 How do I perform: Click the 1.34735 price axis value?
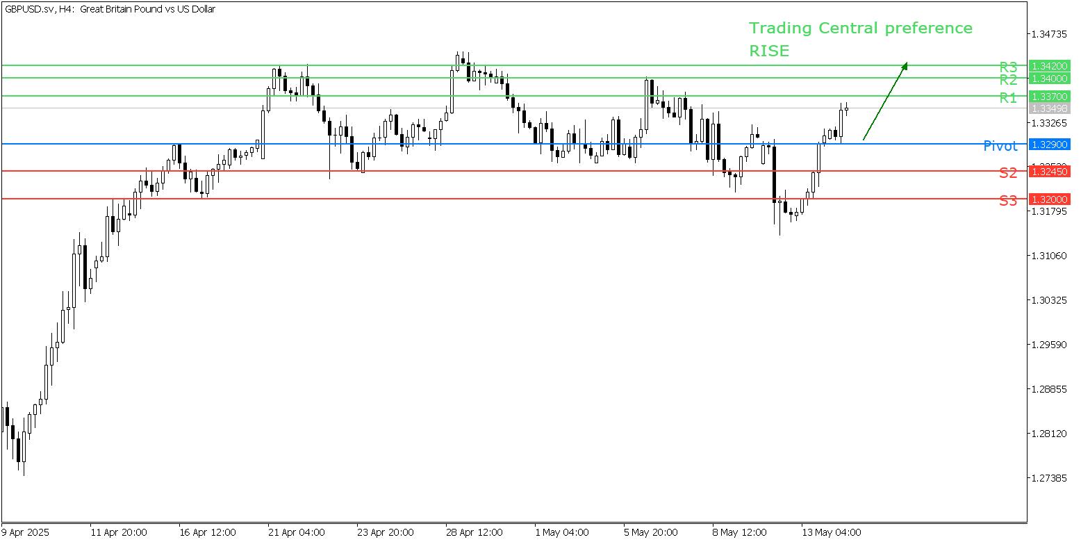coord(1050,33)
